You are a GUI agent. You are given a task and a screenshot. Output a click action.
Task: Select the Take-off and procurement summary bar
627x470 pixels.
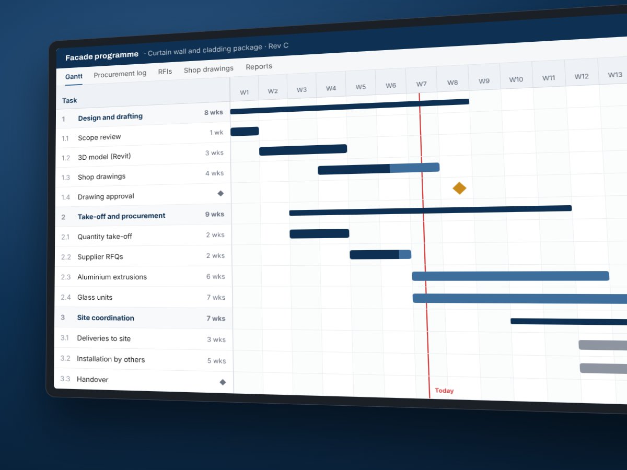(x=431, y=210)
